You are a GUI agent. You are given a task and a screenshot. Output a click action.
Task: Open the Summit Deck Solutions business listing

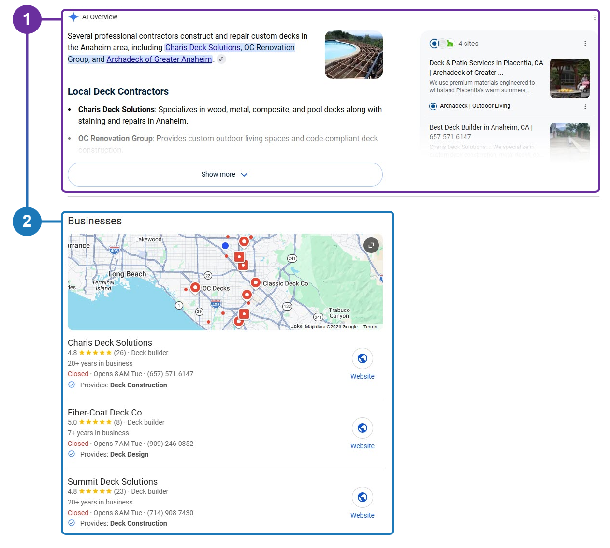coord(113,481)
